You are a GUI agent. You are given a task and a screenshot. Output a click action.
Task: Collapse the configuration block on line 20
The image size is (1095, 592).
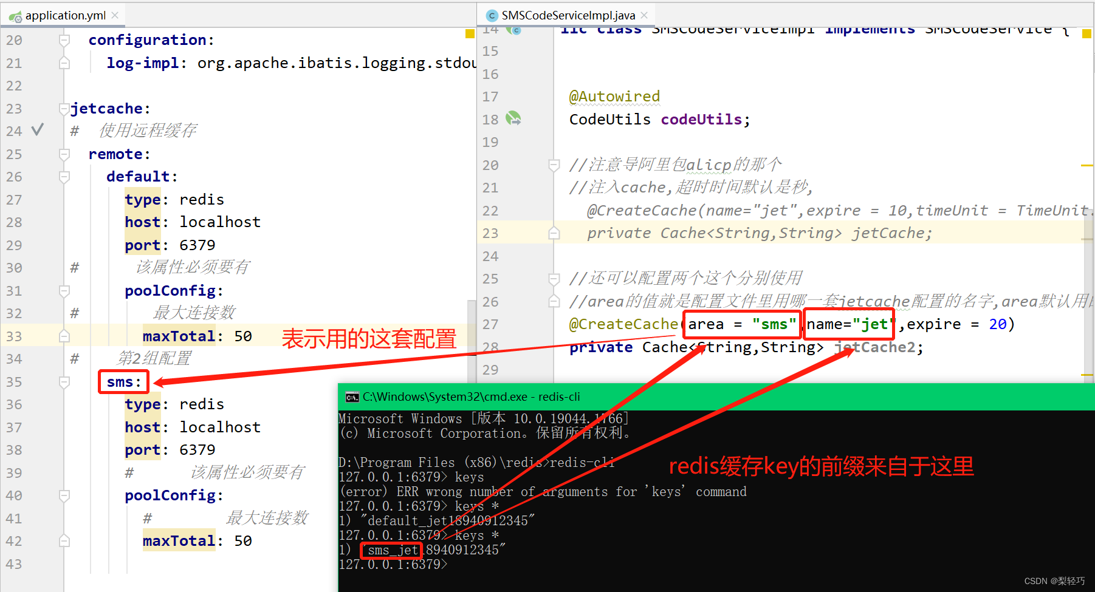pyautogui.click(x=64, y=39)
